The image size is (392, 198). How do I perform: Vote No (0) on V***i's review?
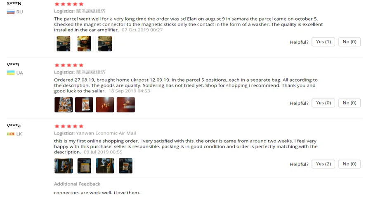click(349, 103)
